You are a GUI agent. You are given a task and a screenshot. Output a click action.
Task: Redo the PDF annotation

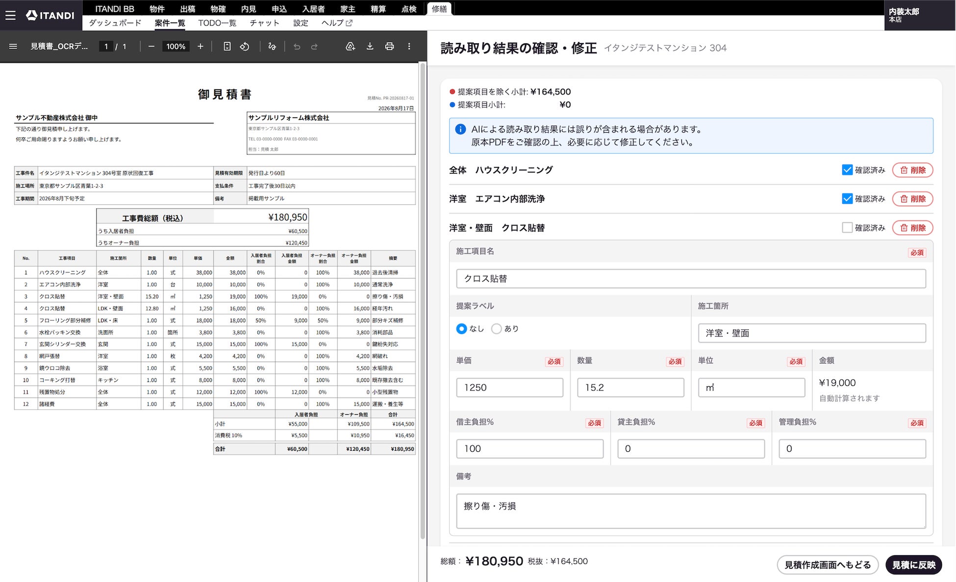point(314,47)
